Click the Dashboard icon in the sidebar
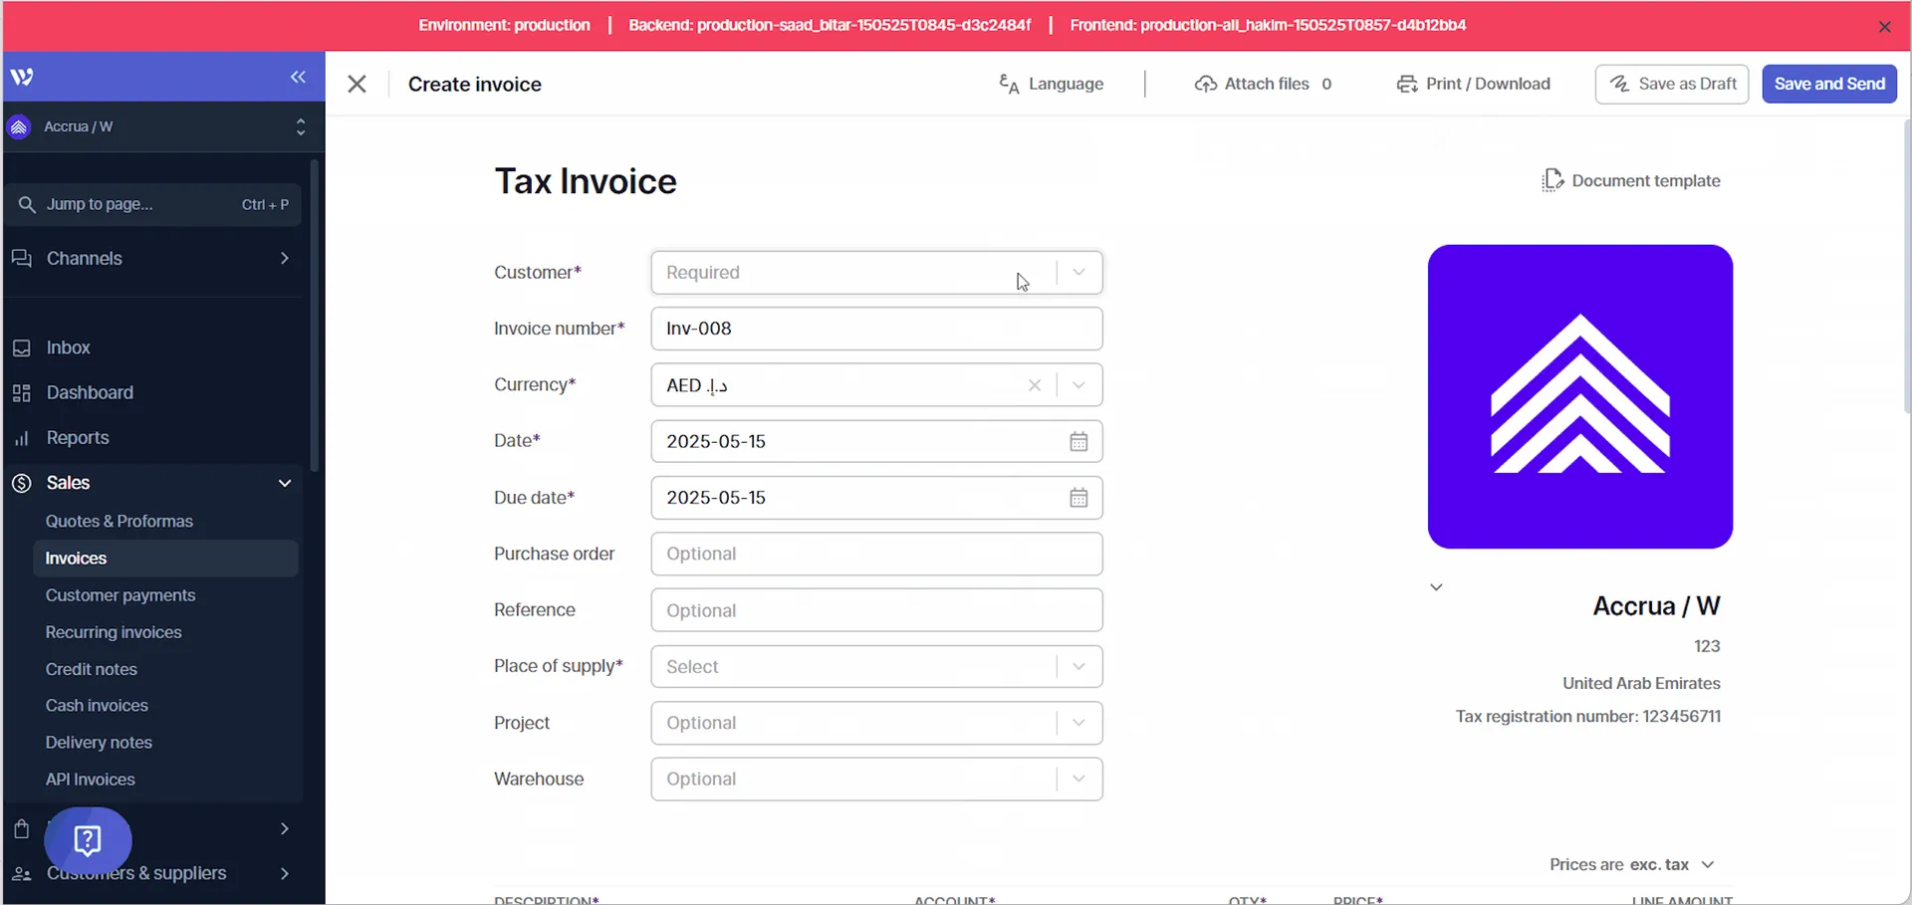1912x905 pixels. click(22, 392)
